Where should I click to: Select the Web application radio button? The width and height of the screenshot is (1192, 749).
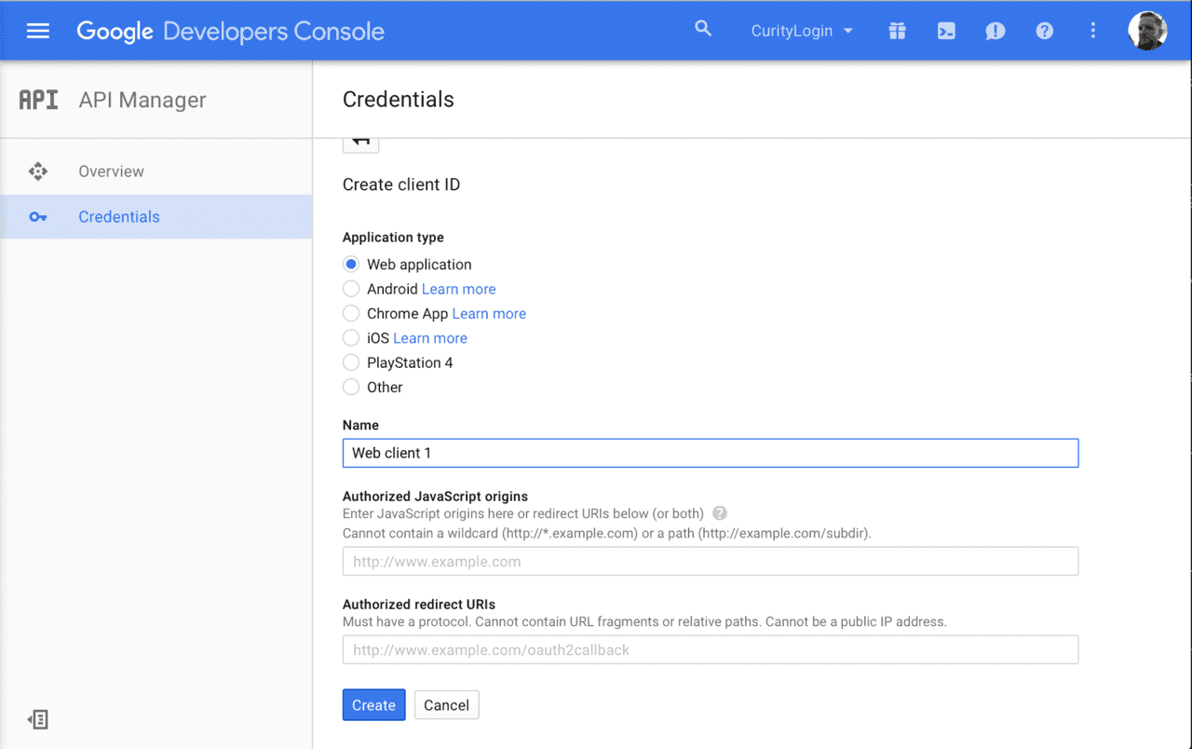point(351,264)
